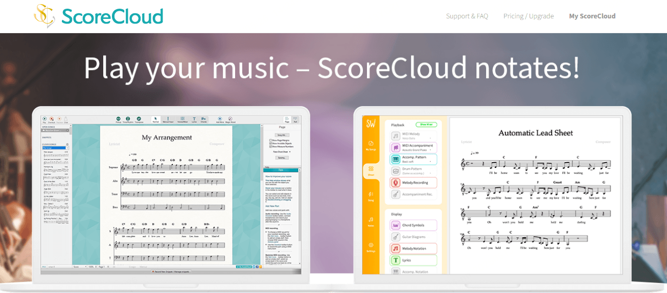Open the Pricing / Upgrade page
This screenshot has width=667, height=293.
528,16
